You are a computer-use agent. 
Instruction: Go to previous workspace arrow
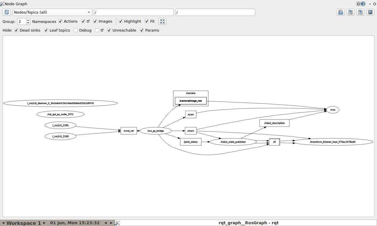click(x=3, y=223)
